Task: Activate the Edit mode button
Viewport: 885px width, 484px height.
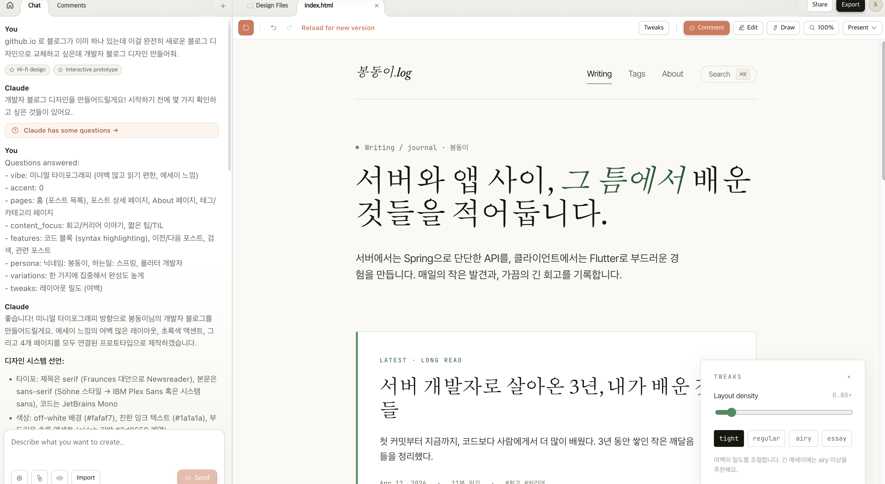Action: (x=748, y=28)
